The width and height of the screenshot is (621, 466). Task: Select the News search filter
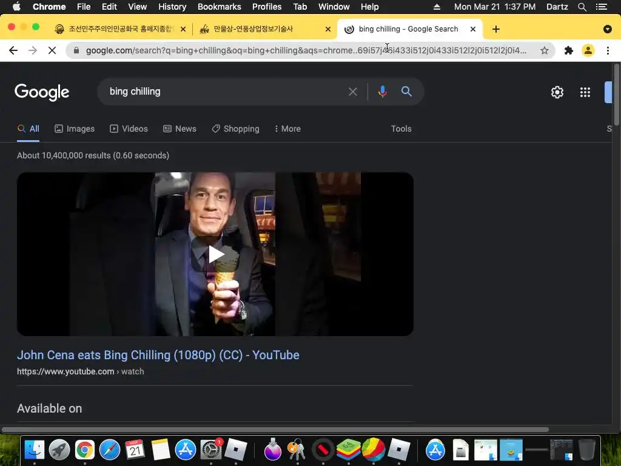pyautogui.click(x=180, y=129)
